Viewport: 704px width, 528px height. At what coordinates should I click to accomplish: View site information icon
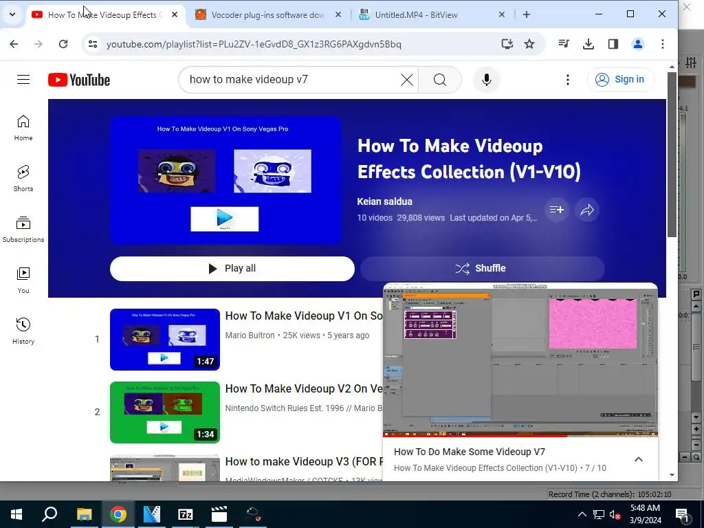93,44
